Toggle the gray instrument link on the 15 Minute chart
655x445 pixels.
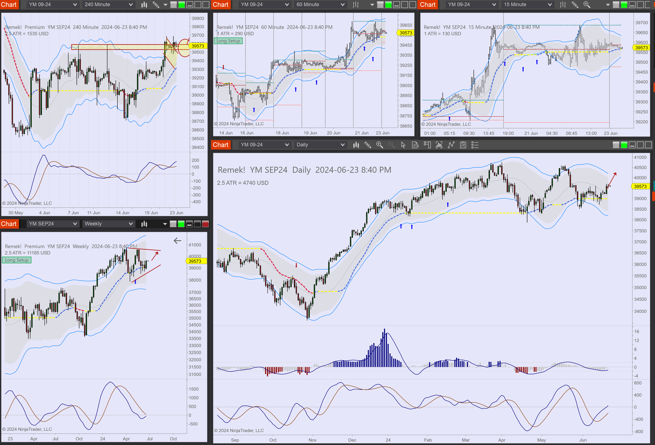[x=616, y=5]
